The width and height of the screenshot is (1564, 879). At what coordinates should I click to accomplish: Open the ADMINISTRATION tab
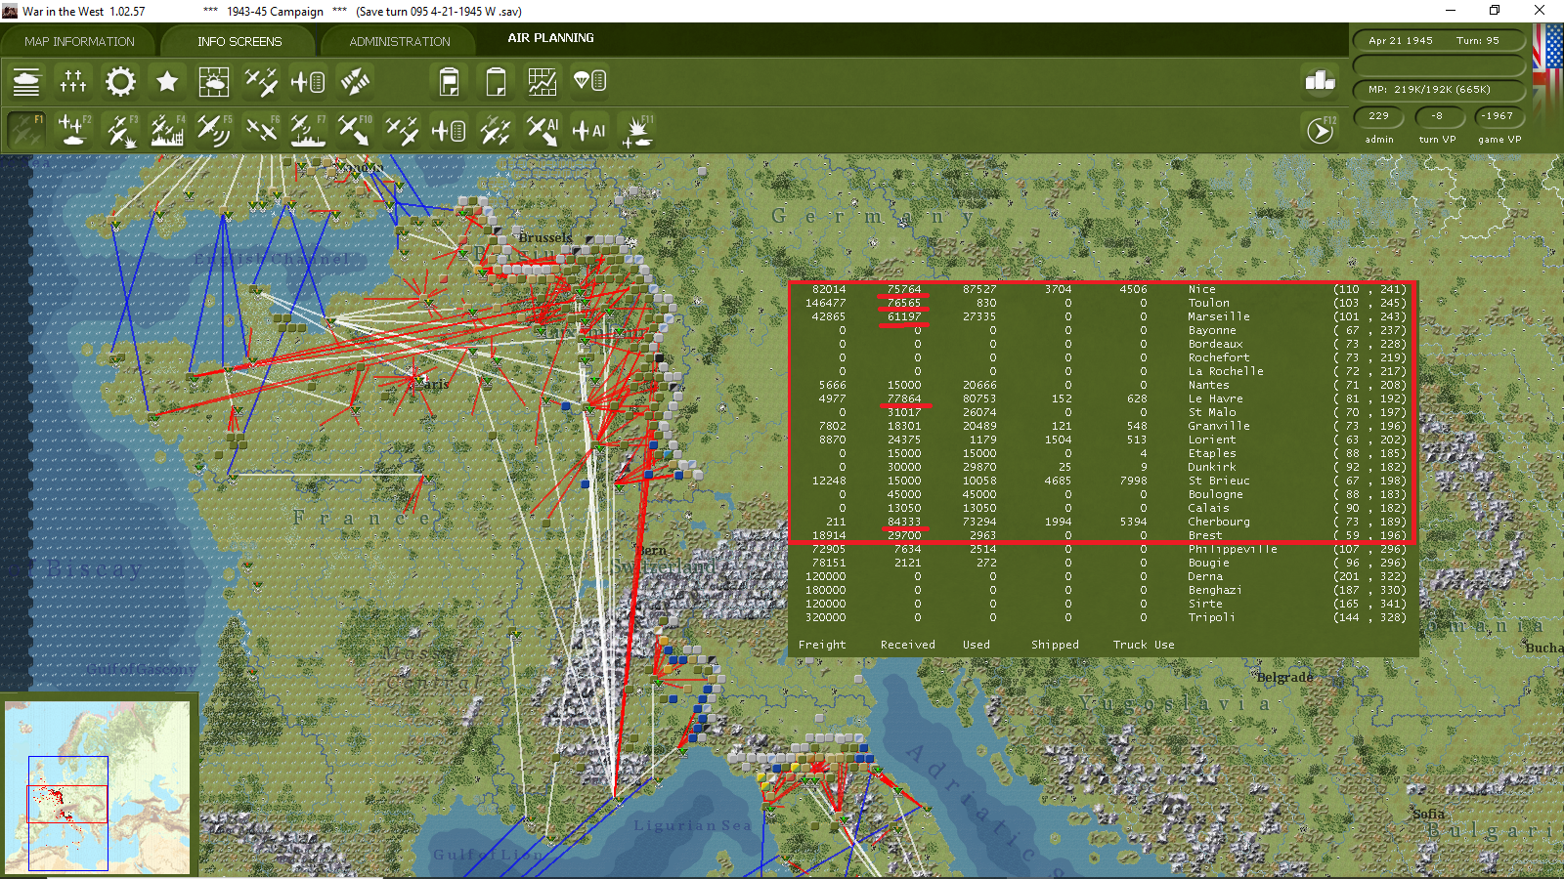pos(400,41)
